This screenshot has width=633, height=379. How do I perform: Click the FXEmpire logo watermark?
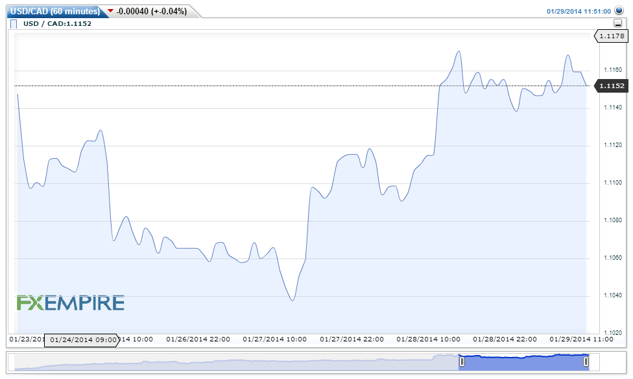[x=70, y=303]
